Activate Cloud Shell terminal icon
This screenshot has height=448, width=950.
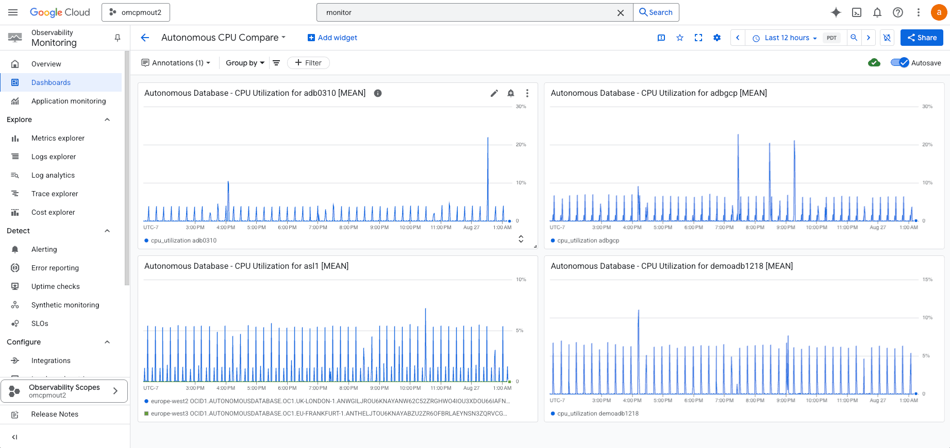[857, 12]
